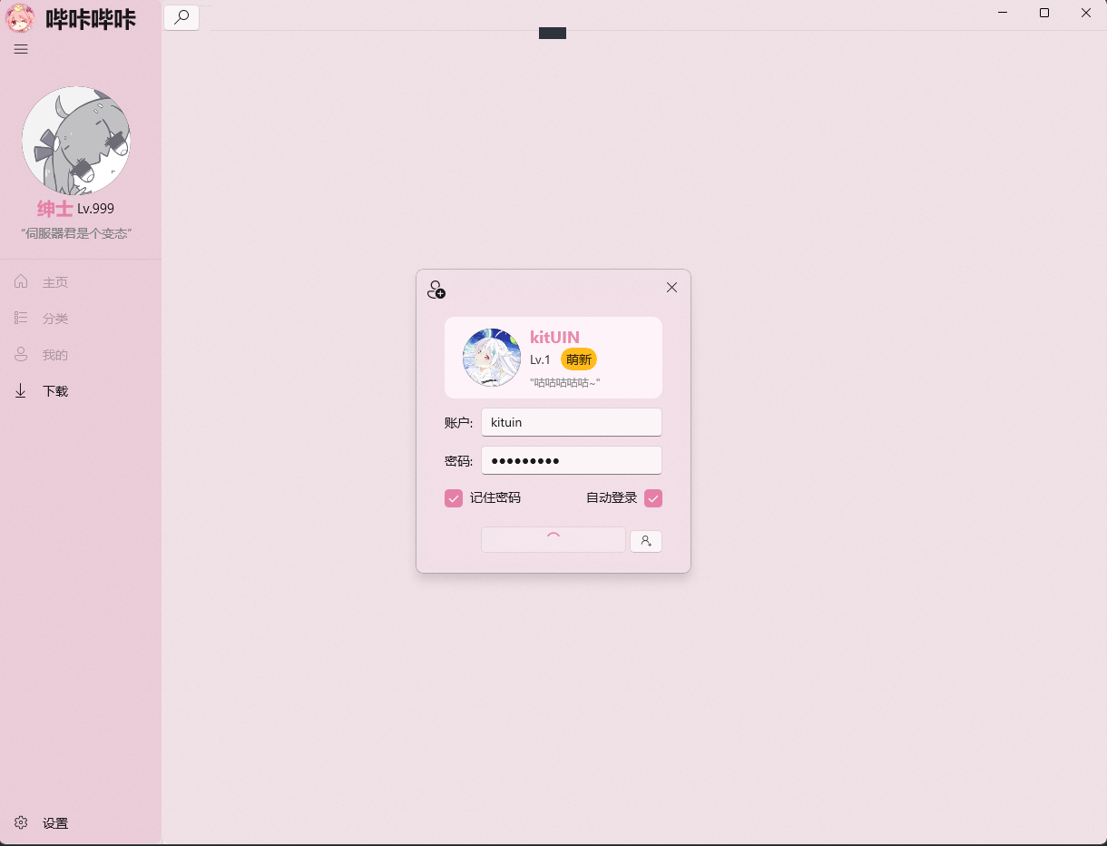This screenshot has height=846, width=1107.
Task: Focus the 账户 account input field
Action: 572,422
